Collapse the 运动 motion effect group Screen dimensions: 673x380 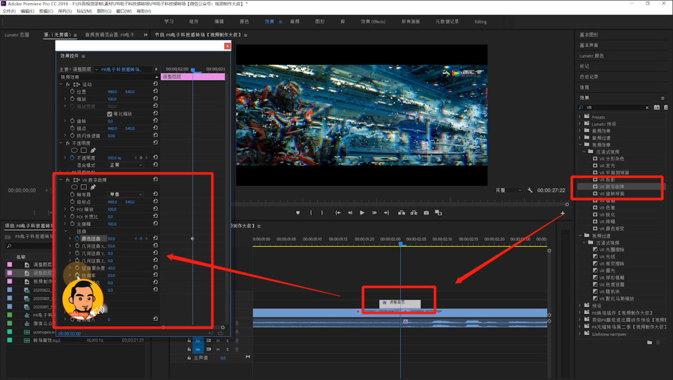tap(61, 85)
